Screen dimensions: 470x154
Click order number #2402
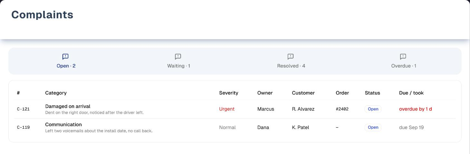click(x=342, y=109)
